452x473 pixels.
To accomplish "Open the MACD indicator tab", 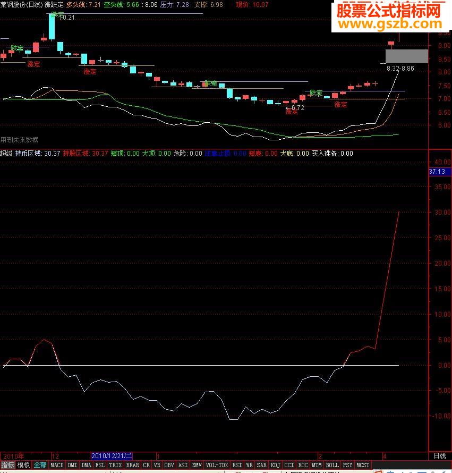I will pos(57,465).
